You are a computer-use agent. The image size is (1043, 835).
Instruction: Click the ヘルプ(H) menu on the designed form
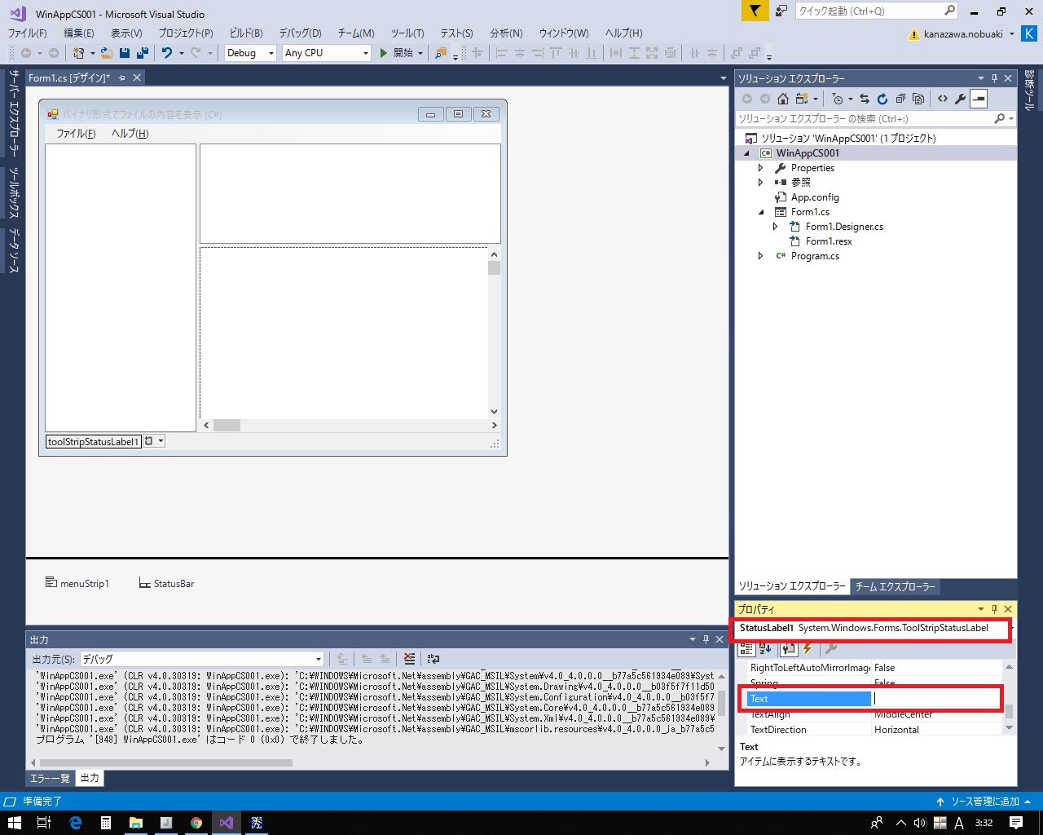pos(130,134)
